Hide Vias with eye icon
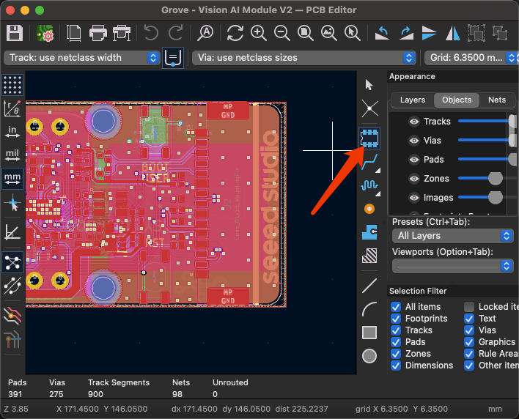The width and height of the screenshot is (519, 419). pos(413,141)
